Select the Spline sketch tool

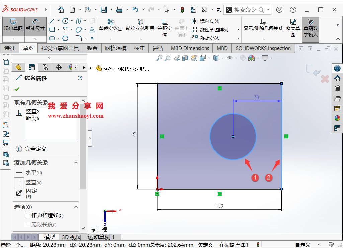click(x=79, y=21)
